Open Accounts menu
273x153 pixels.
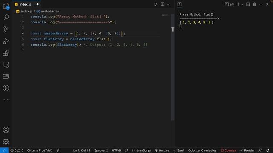coord(6,130)
